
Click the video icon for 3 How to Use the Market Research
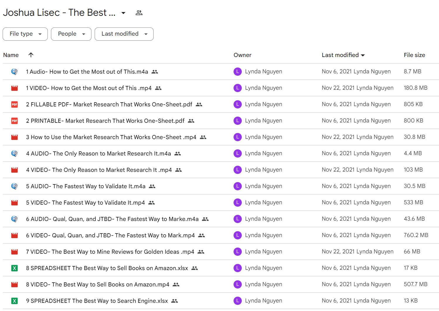coord(14,137)
